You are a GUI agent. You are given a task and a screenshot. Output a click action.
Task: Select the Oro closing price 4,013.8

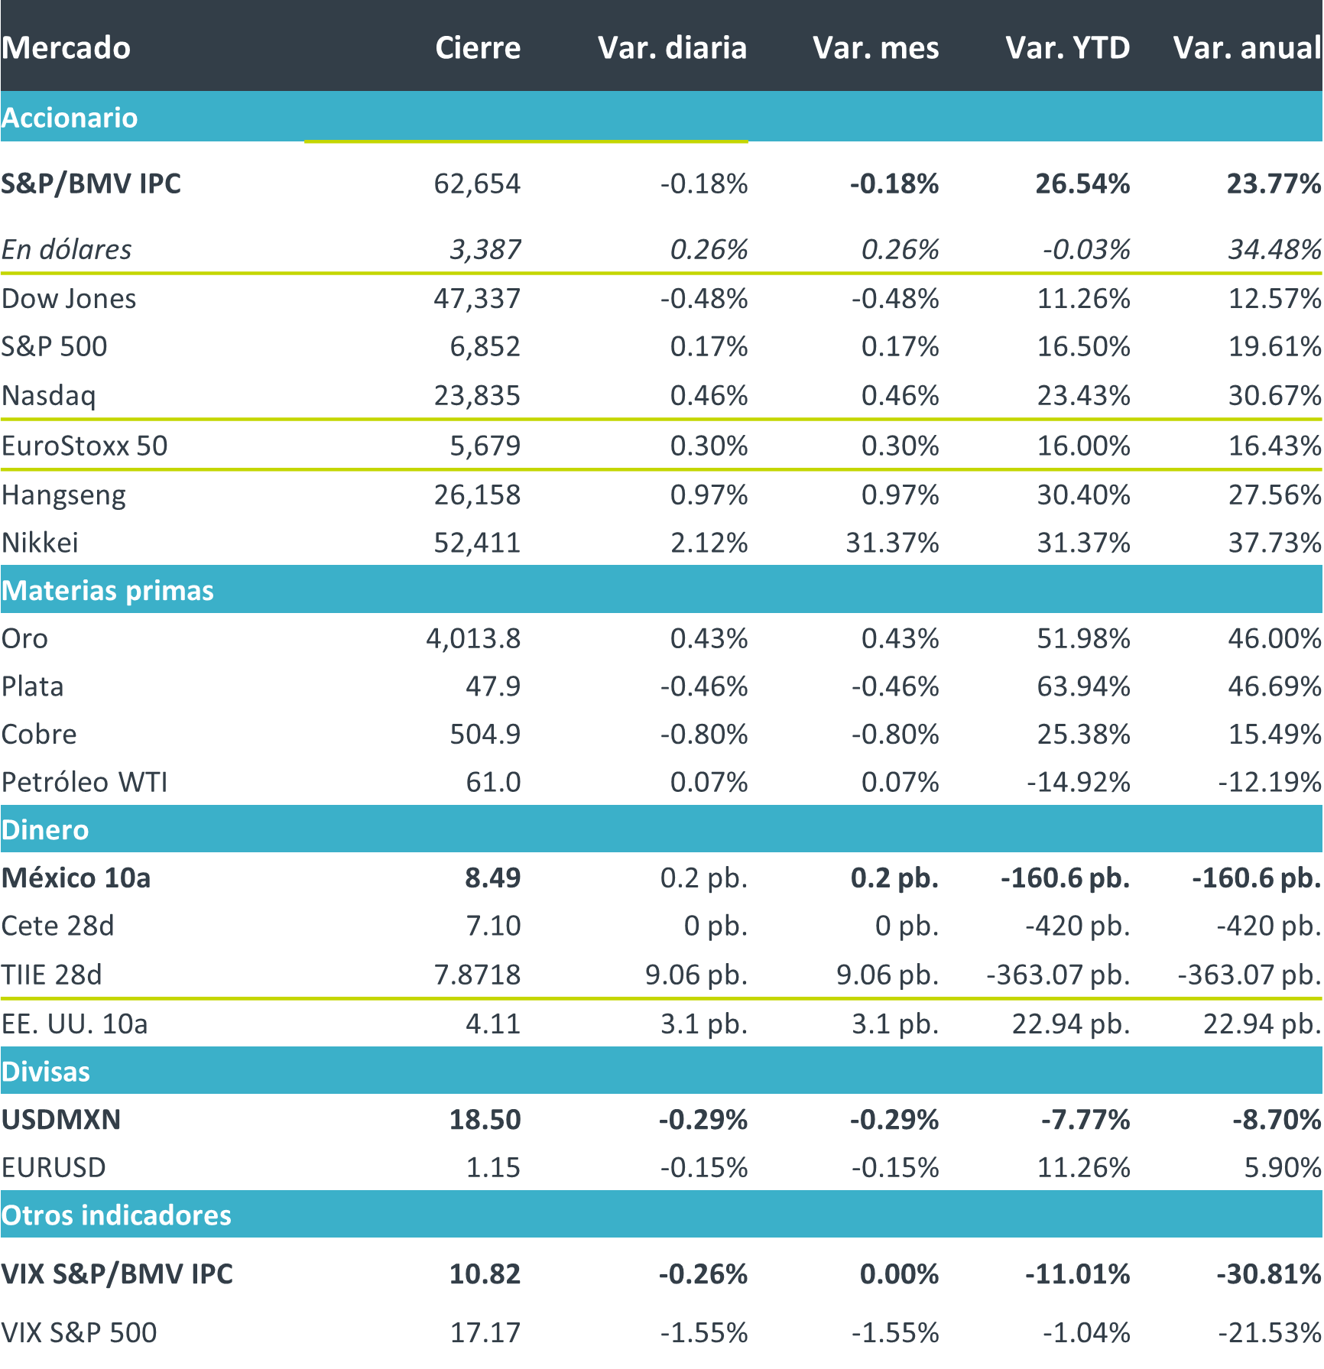point(473,638)
